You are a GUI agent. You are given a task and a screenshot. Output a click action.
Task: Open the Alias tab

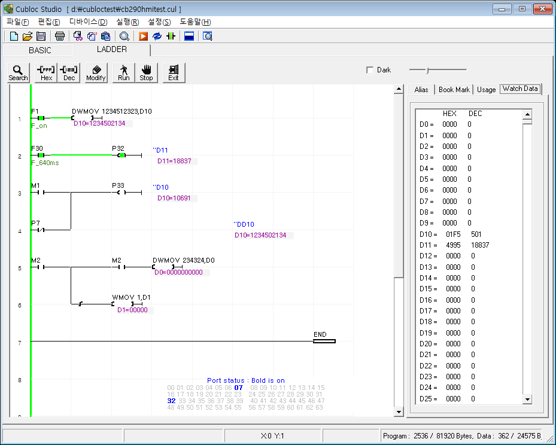[421, 89]
